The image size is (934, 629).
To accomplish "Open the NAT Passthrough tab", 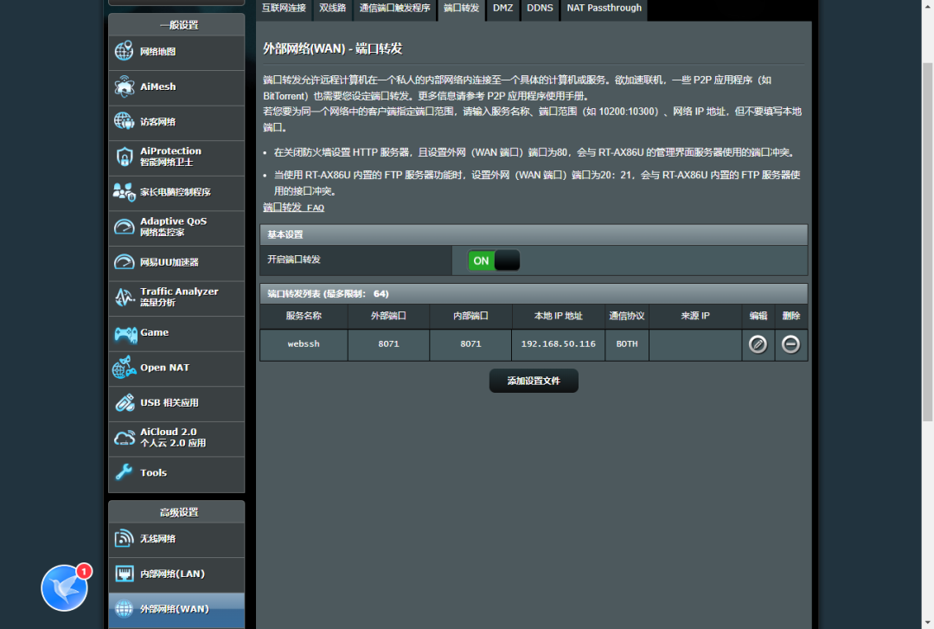I will point(604,9).
